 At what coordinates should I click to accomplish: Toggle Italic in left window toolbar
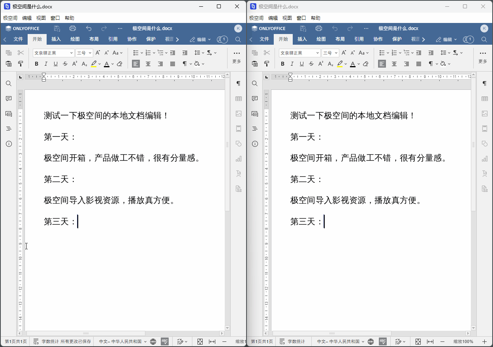[x=46, y=64]
